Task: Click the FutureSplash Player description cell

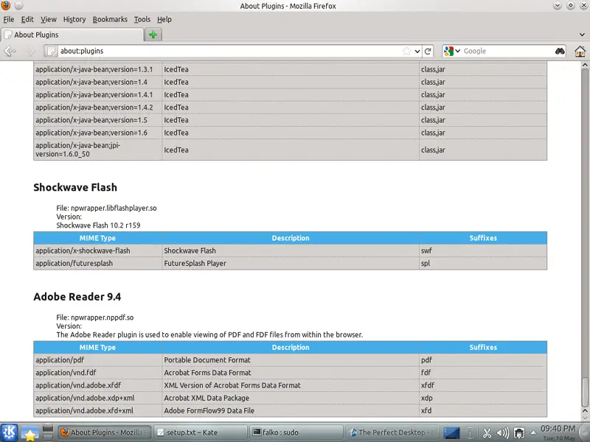Action: (x=291, y=264)
